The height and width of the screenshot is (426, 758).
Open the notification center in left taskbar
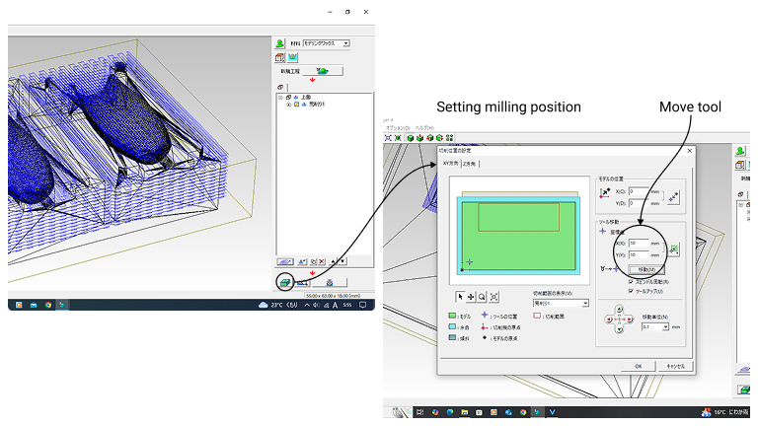[x=362, y=305]
